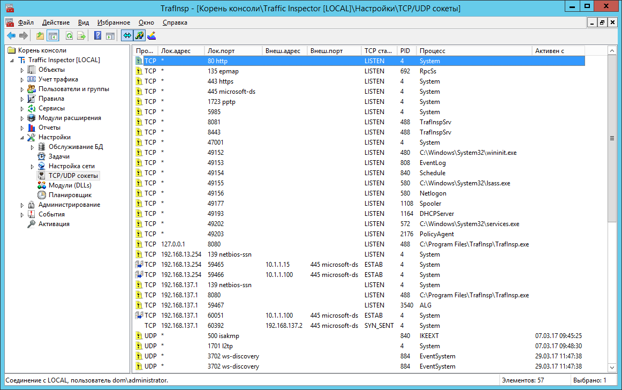Click the Планировщик clock icon
The height and width of the screenshot is (390, 622).
click(x=41, y=194)
